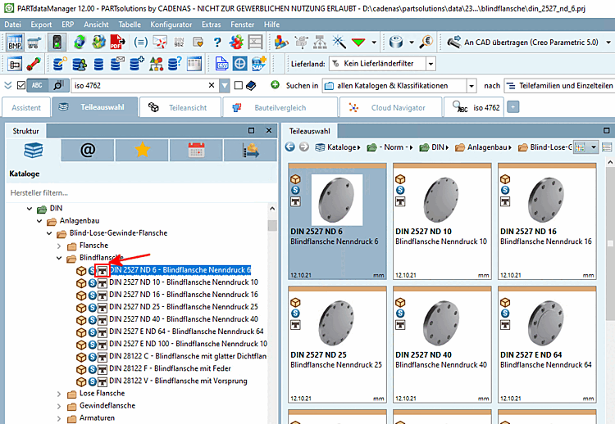Open the Favorites star tab in Struktur
The height and width of the screenshot is (424, 615).
(142, 150)
